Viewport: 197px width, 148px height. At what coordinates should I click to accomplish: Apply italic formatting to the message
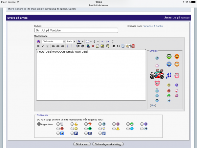(43, 46)
